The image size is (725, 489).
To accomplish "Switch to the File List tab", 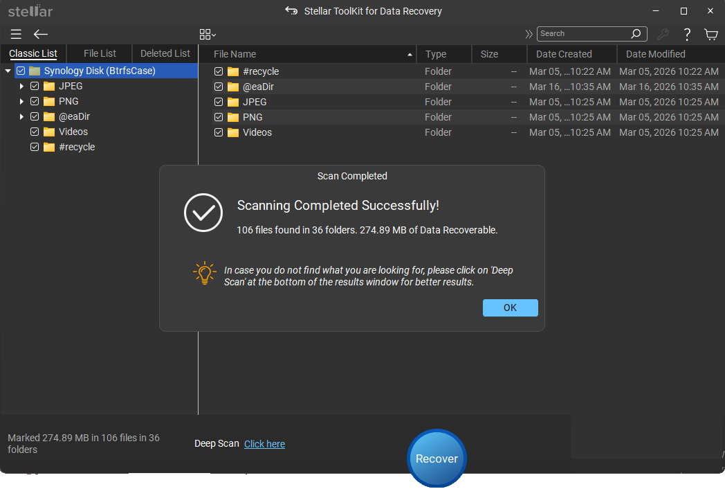I will coord(99,53).
